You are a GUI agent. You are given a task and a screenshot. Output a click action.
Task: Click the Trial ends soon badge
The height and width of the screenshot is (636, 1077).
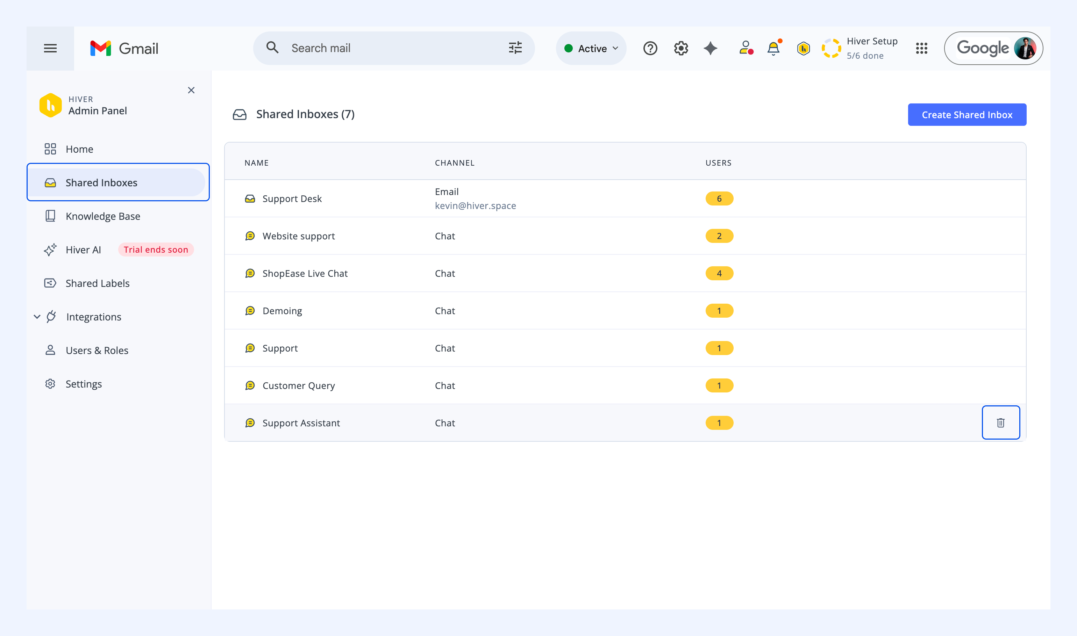[156, 250]
